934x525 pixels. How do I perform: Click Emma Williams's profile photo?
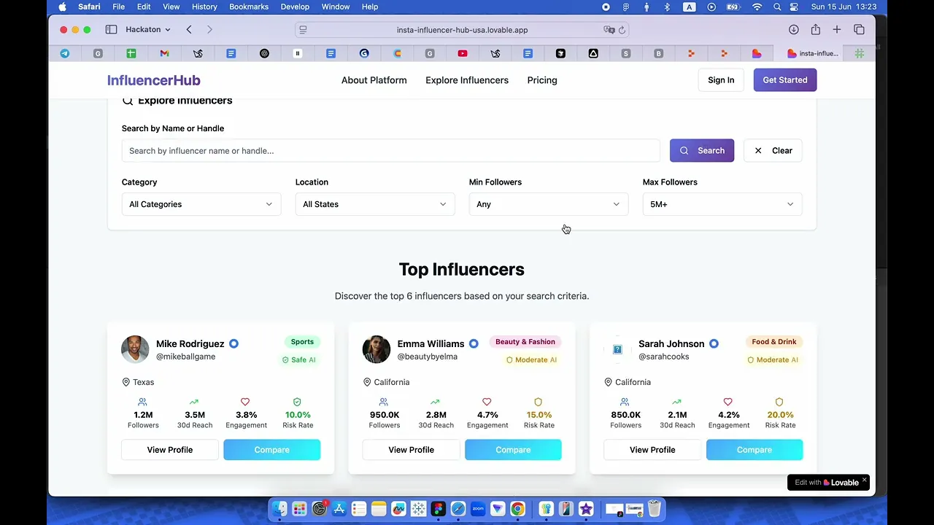[377, 349]
